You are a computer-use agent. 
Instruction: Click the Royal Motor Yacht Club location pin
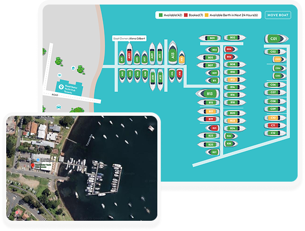tap(61, 87)
